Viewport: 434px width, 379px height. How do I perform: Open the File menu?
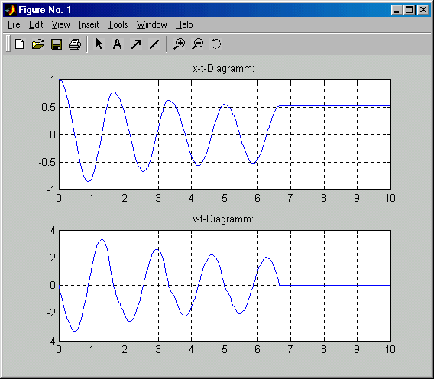point(14,24)
